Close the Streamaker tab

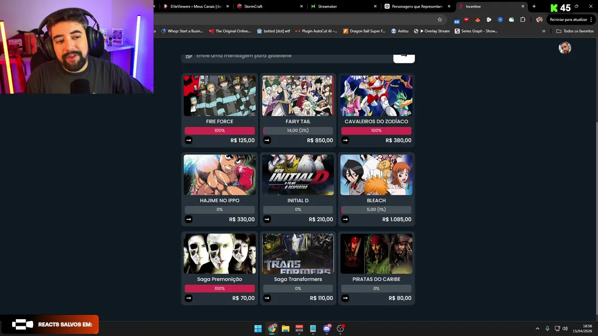375,7
